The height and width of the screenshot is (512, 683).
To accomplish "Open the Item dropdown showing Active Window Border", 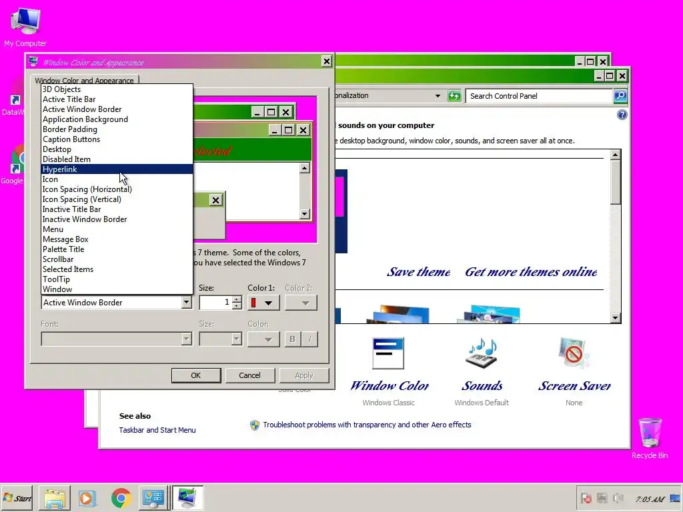I will click(x=187, y=302).
